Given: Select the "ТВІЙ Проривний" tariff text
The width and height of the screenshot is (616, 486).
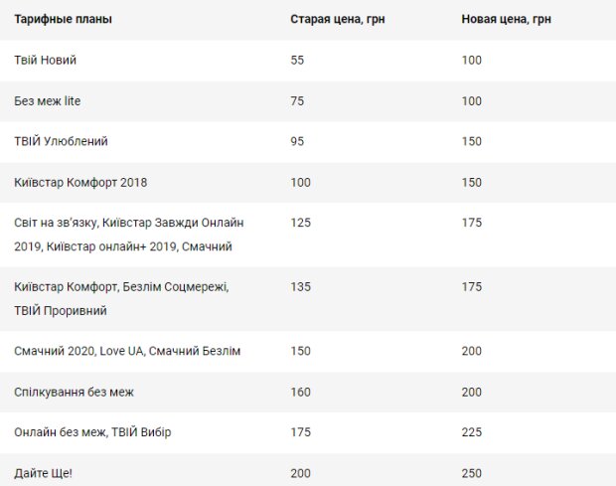Looking at the screenshot, I should (x=61, y=310).
